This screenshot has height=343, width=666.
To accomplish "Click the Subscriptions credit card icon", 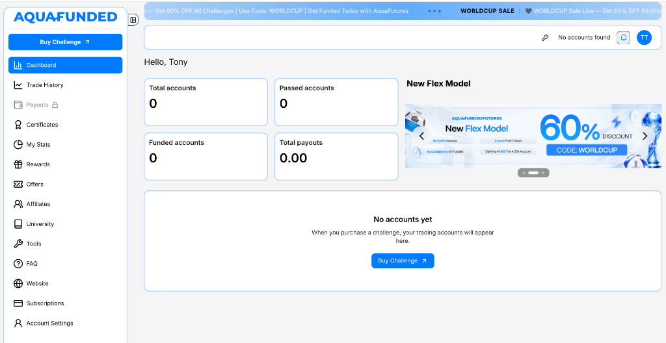I will (x=18, y=303).
